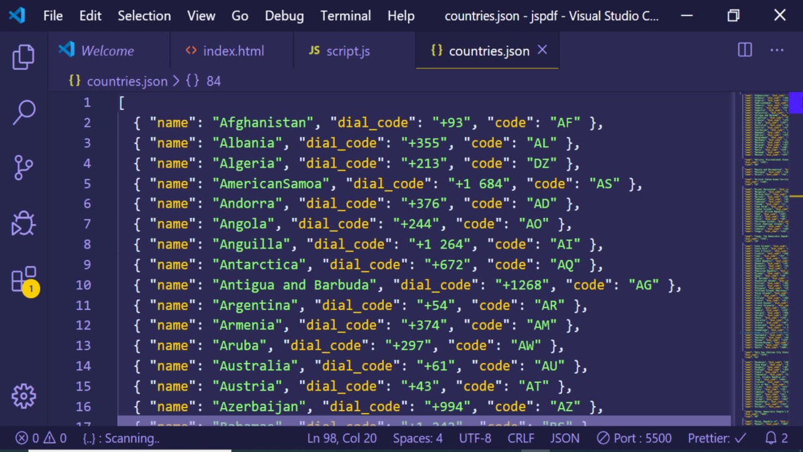This screenshot has height=452, width=803.
Task: Open the More Actions ellipsis menu
Action: (777, 50)
